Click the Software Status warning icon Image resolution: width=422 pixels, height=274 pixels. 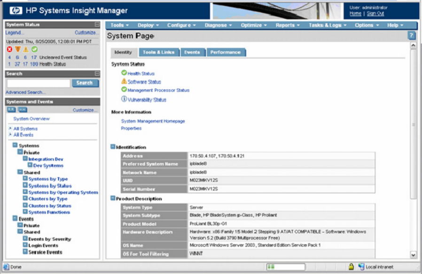(x=124, y=81)
